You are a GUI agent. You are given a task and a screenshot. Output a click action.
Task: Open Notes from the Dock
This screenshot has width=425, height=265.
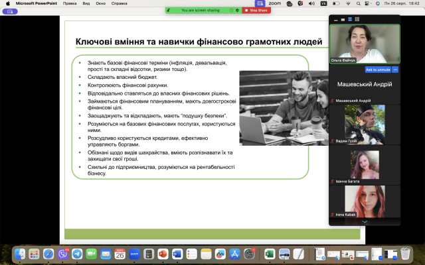tap(206, 254)
